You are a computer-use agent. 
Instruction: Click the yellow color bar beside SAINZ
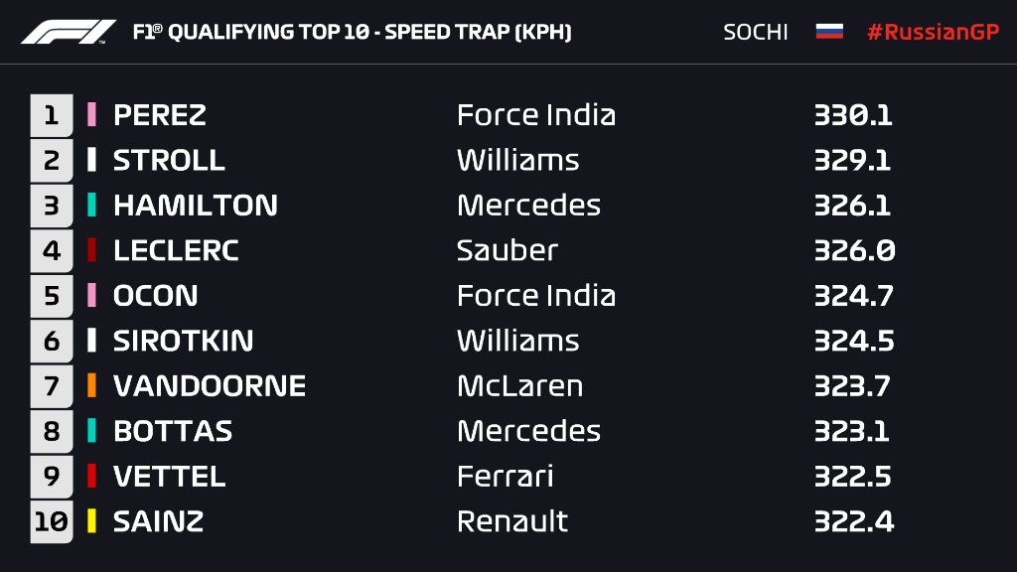(92, 520)
